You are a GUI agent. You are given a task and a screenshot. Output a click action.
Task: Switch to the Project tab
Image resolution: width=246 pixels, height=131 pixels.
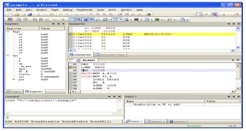[x=14, y=92]
